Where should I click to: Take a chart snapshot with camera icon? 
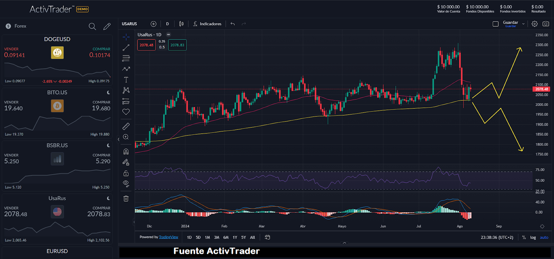click(546, 24)
